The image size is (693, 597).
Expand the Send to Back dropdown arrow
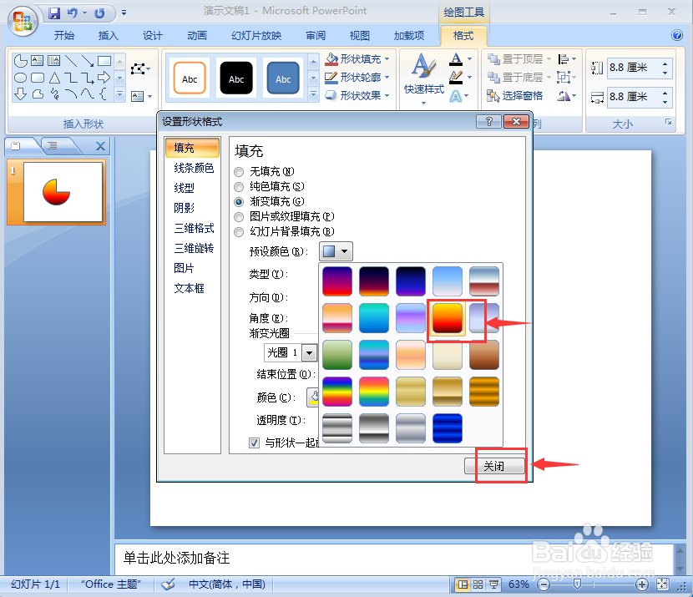pyautogui.click(x=549, y=78)
